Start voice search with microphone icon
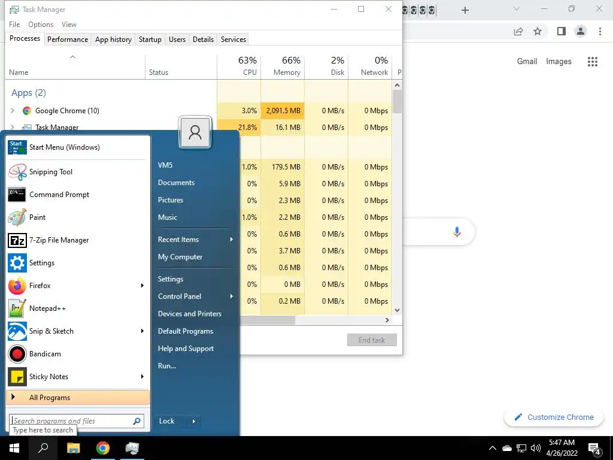The width and height of the screenshot is (613, 460). point(457,232)
